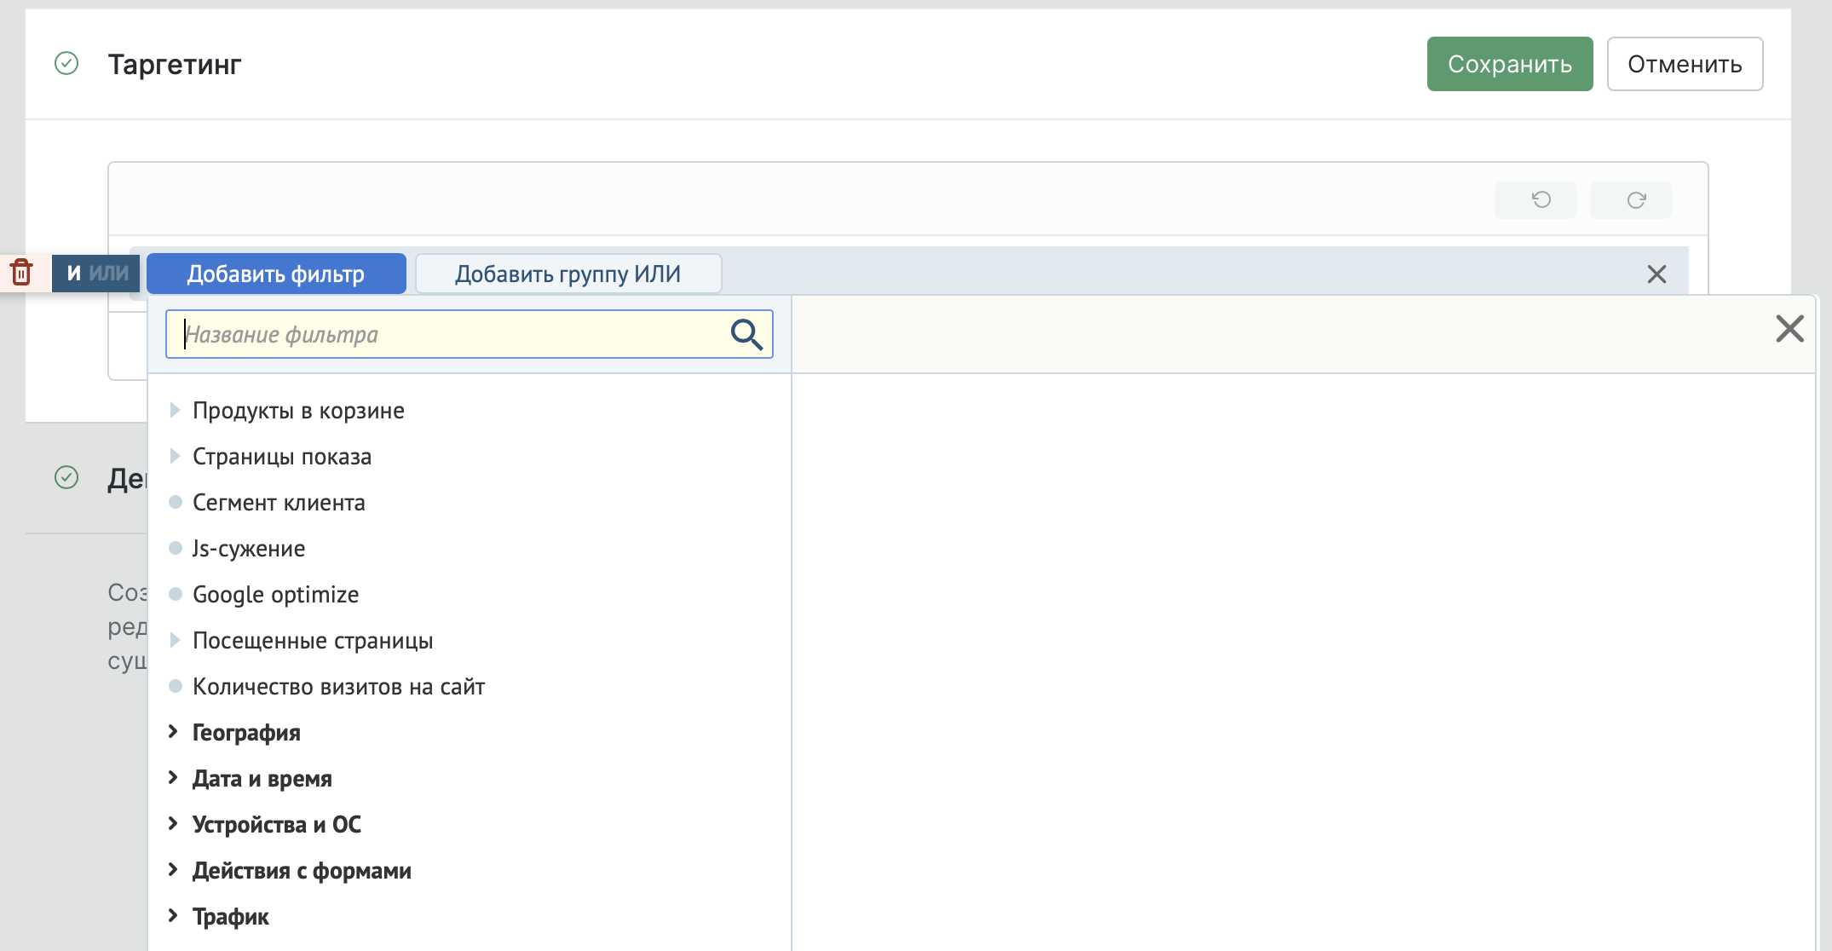The height and width of the screenshot is (951, 1832).
Task: Open the Продукты в корзине item
Action: 298,411
